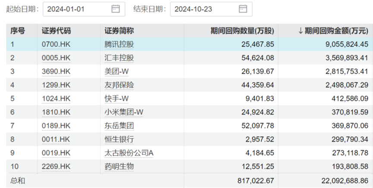
Task: Select buyback amount cell 273,118.78
Action: click(350, 153)
